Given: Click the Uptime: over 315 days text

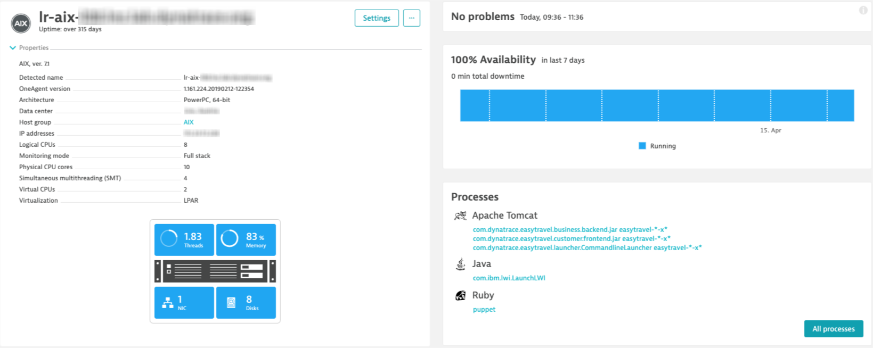Looking at the screenshot, I should click(70, 29).
